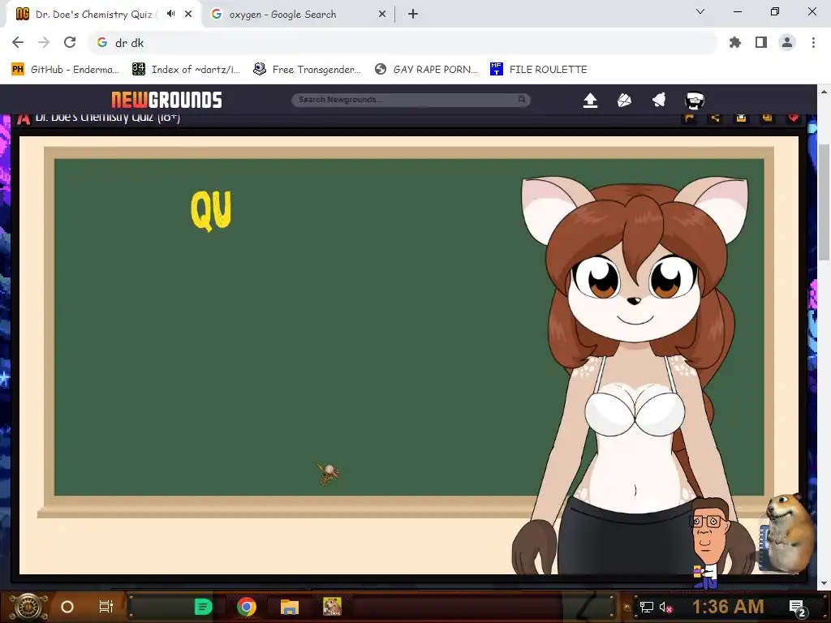Mute the Dr. Doe's Chemistry Quiz tab

pos(170,14)
